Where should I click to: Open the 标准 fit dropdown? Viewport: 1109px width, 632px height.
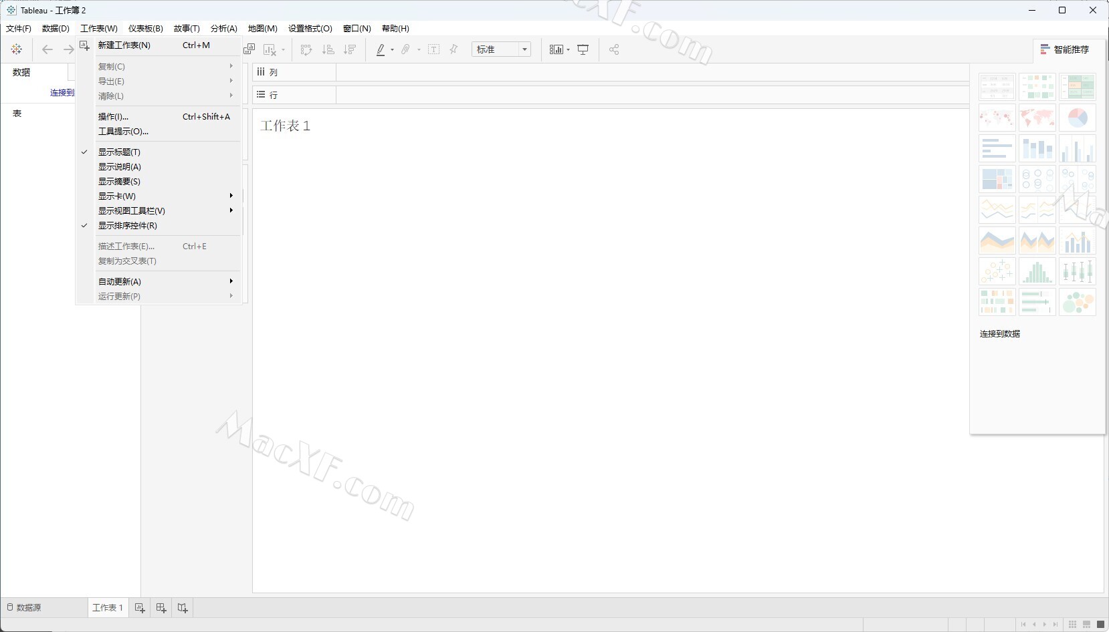click(x=501, y=49)
